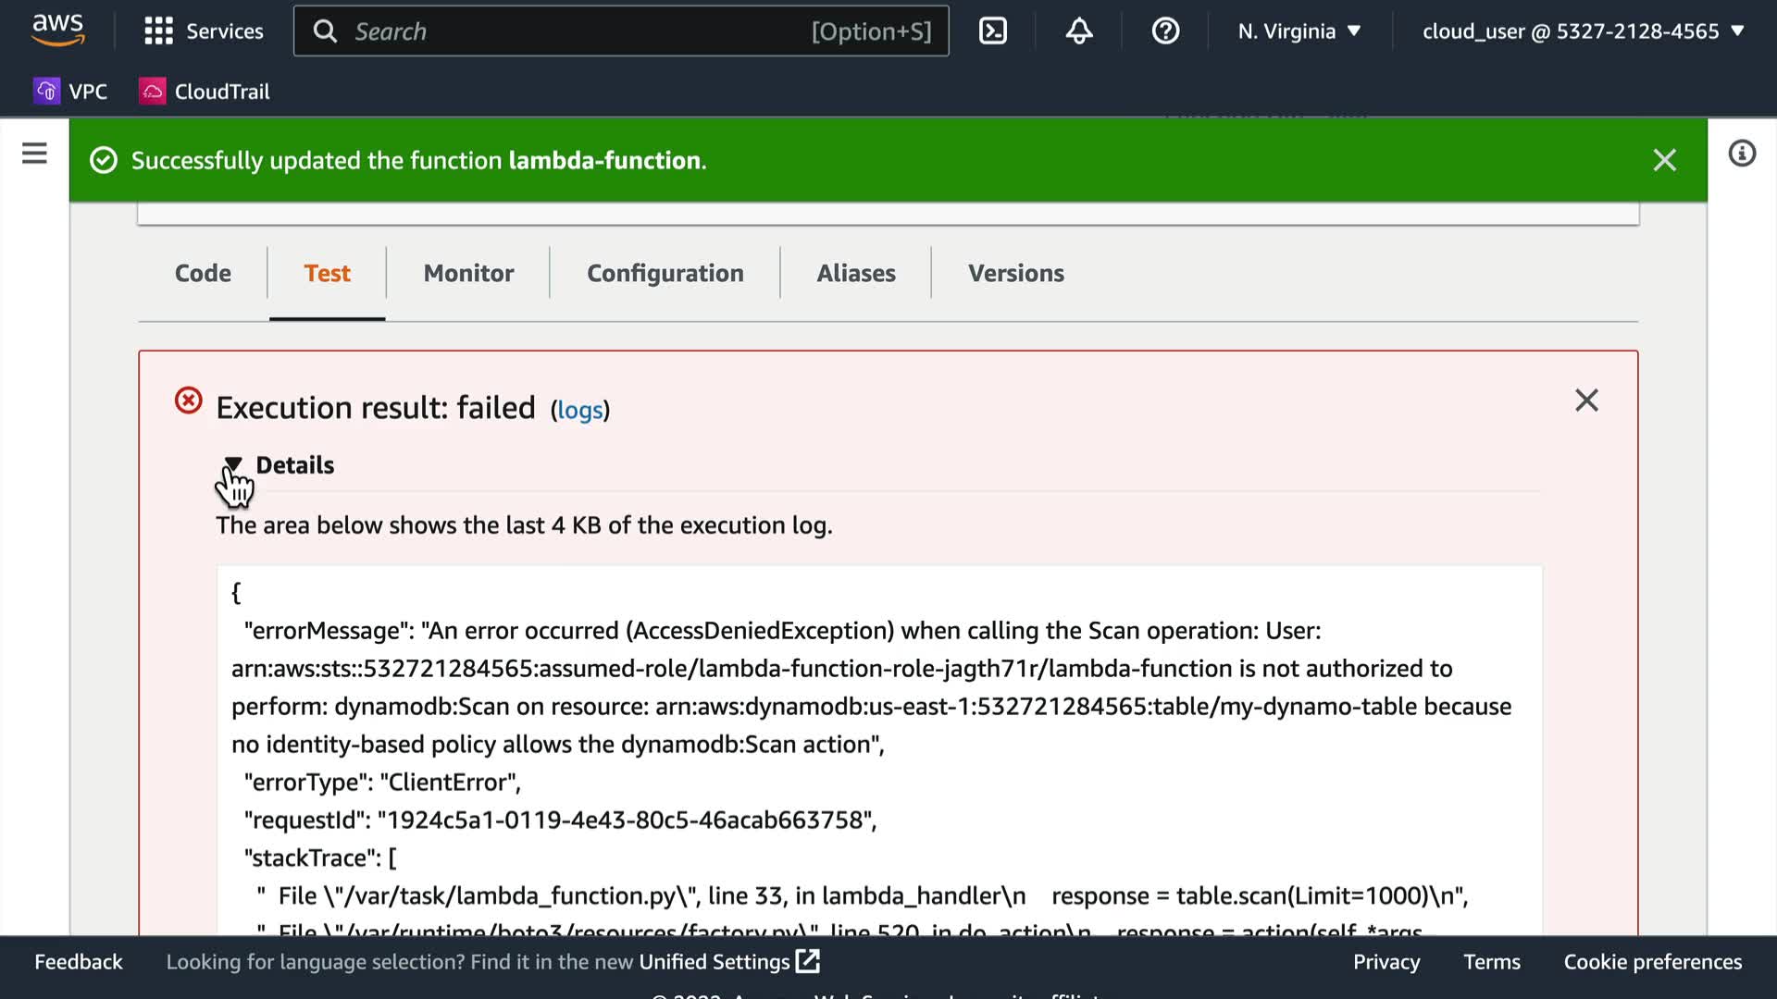Open the CloudTrail service shortcut
This screenshot has height=999, width=1777.
(x=205, y=92)
